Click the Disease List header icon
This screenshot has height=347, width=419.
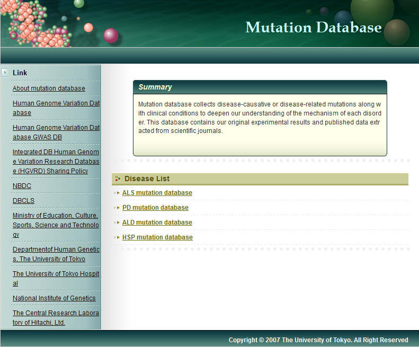tap(118, 179)
